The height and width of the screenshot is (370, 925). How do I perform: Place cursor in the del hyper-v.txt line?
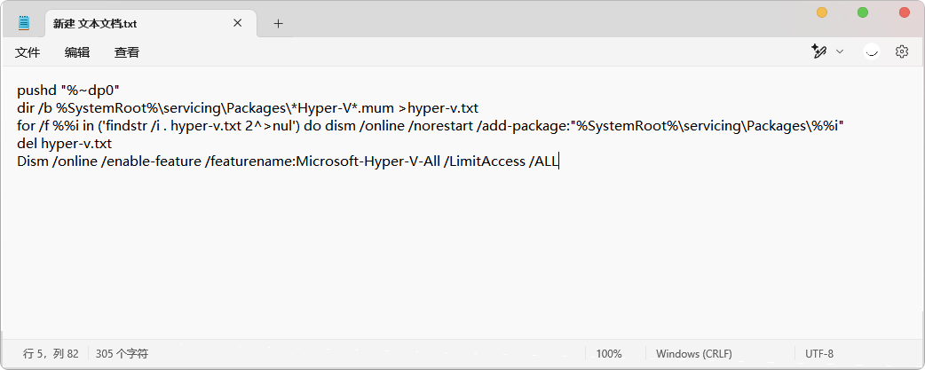[64, 144]
